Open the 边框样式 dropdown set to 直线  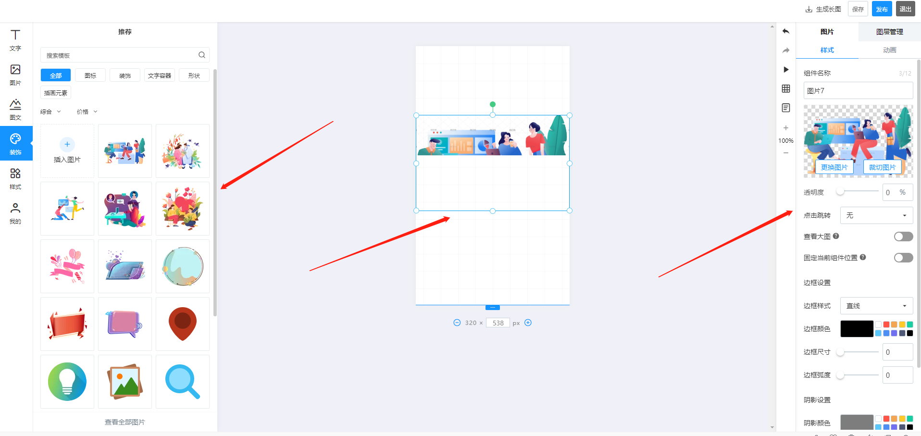pyautogui.click(x=876, y=306)
